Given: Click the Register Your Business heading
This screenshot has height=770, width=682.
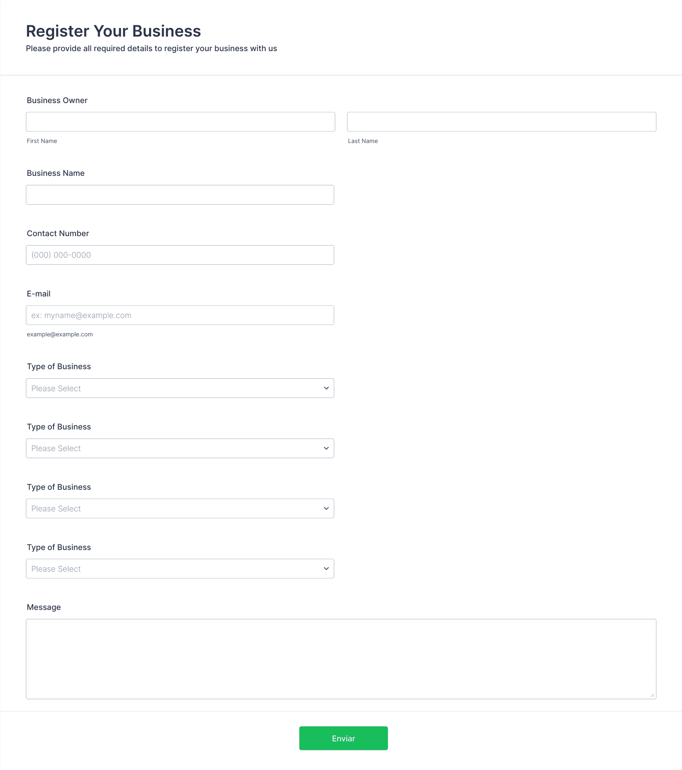Looking at the screenshot, I should pyautogui.click(x=113, y=31).
